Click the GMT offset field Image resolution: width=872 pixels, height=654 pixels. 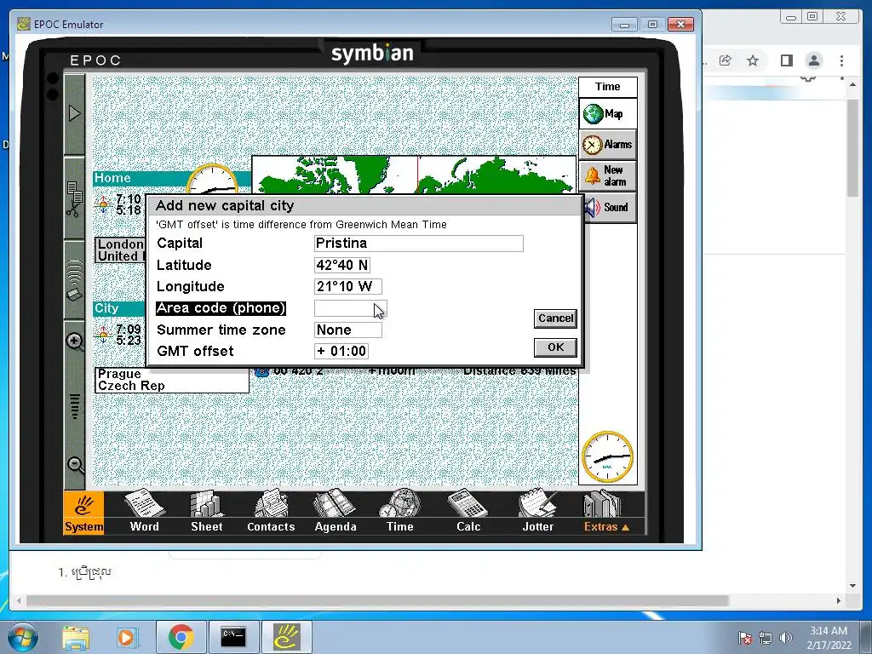[x=341, y=351]
